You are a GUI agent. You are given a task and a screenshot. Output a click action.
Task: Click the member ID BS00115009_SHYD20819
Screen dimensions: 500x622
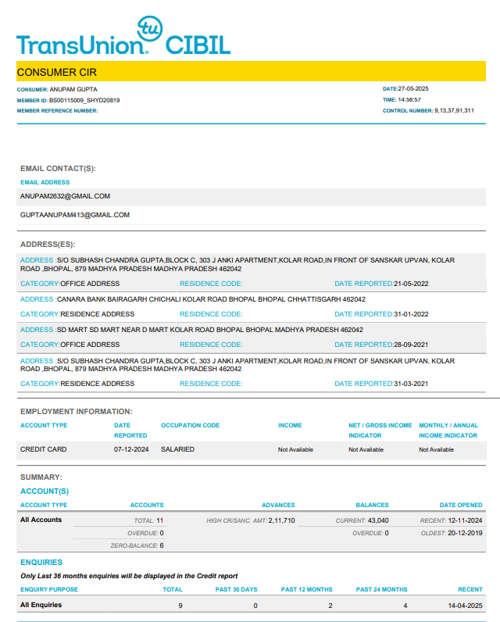(x=84, y=100)
